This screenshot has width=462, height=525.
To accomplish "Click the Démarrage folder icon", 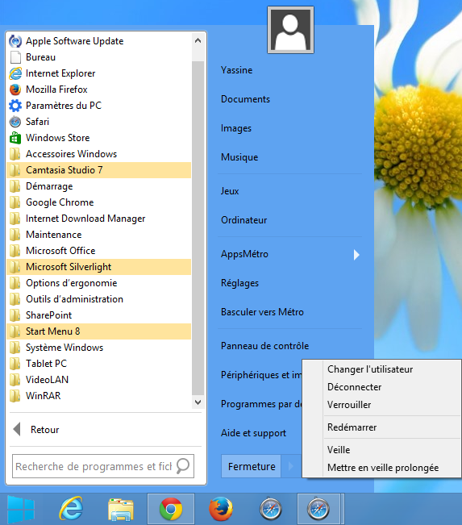I will [15, 186].
